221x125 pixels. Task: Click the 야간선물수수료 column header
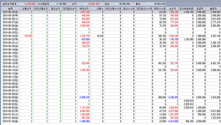(x=113, y=9)
